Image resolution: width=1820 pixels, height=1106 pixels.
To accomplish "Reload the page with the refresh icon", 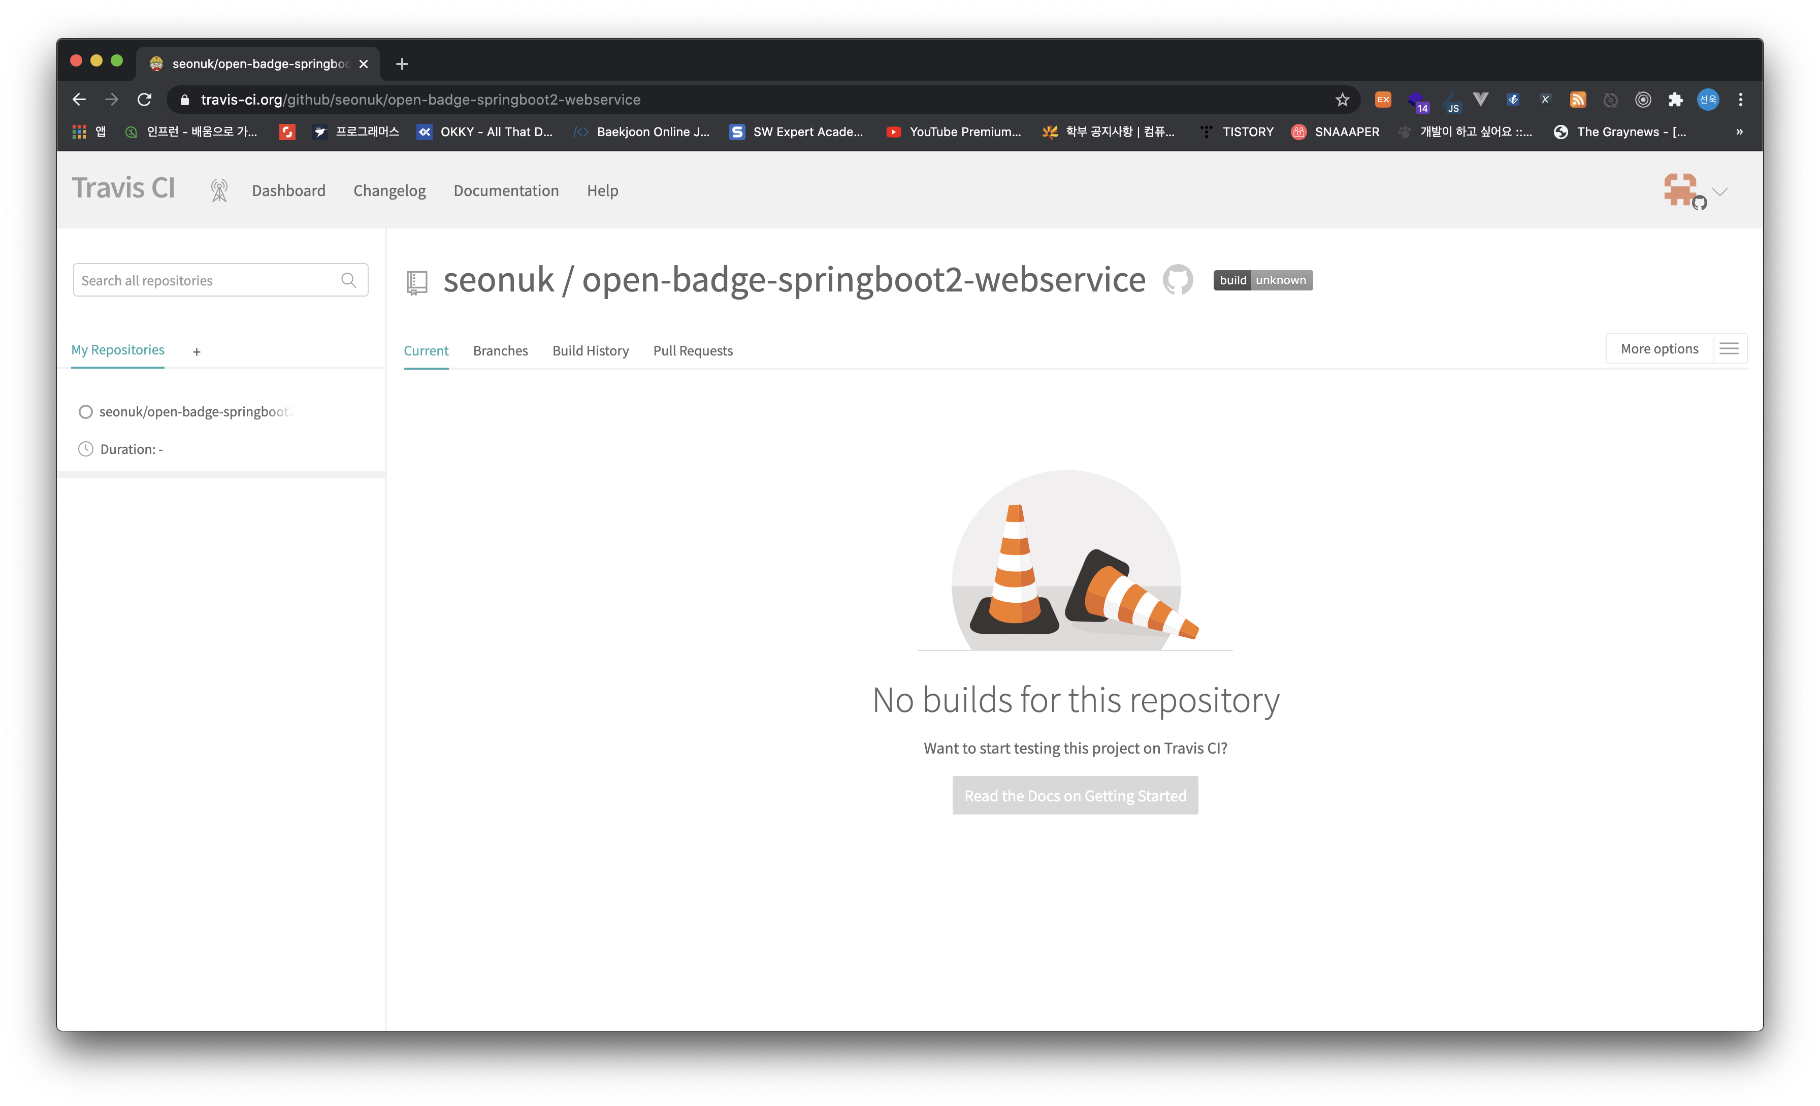I will (x=145, y=100).
